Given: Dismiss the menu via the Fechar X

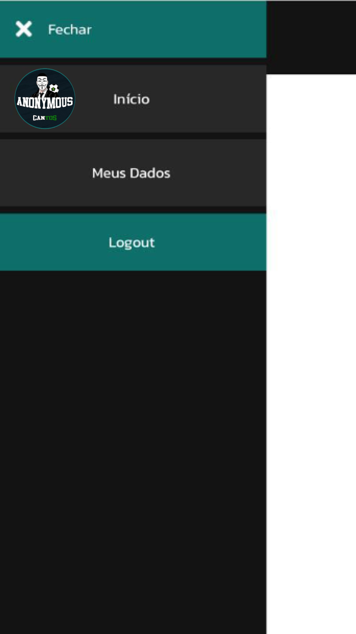Looking at the screenshot, I should [24, 29].
